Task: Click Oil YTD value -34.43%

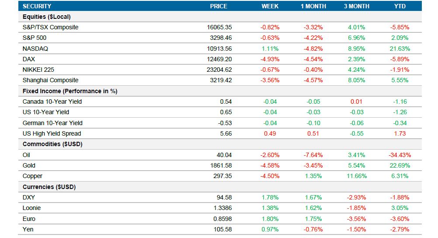Action: [x=400, y=155]
